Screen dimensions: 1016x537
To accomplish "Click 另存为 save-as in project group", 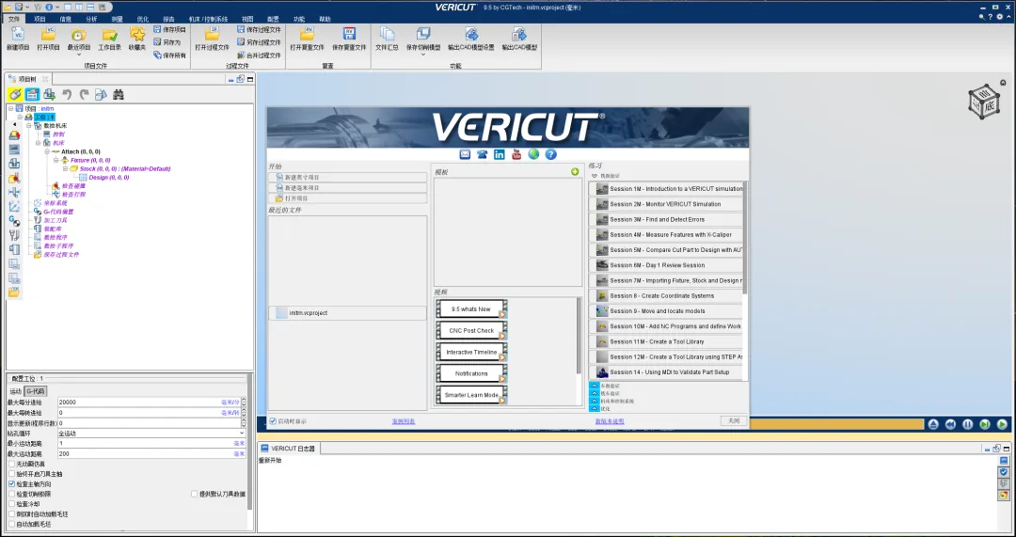I will click(167, 42).
